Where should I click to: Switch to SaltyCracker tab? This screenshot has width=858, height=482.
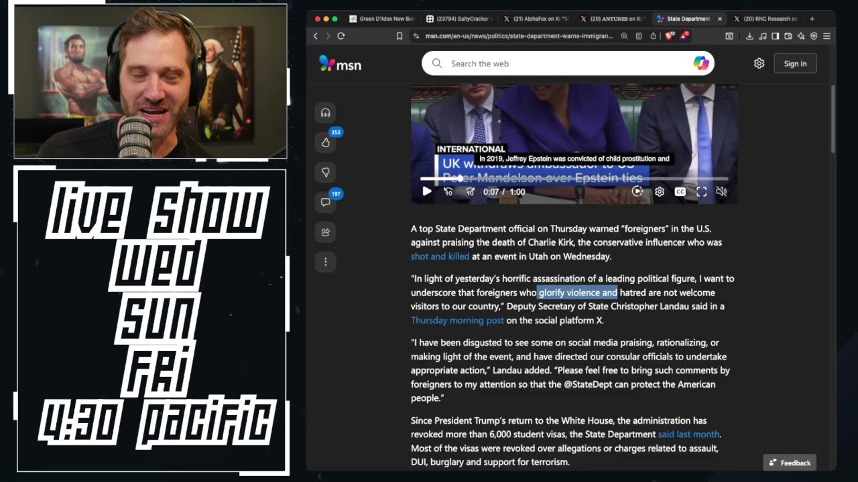(x=458, y=19)
